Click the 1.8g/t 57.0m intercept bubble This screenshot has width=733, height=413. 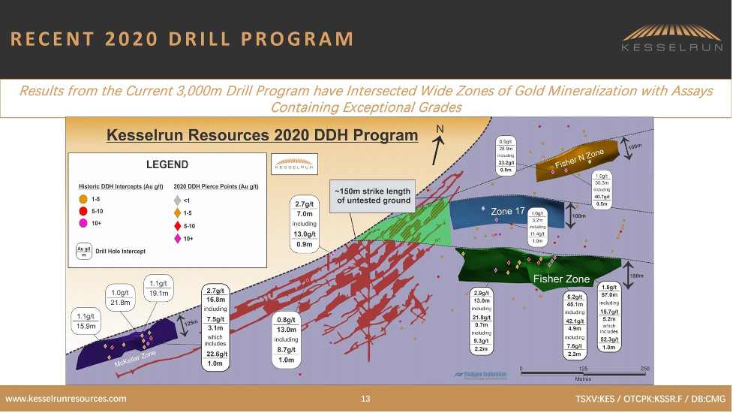pos(609,317)
